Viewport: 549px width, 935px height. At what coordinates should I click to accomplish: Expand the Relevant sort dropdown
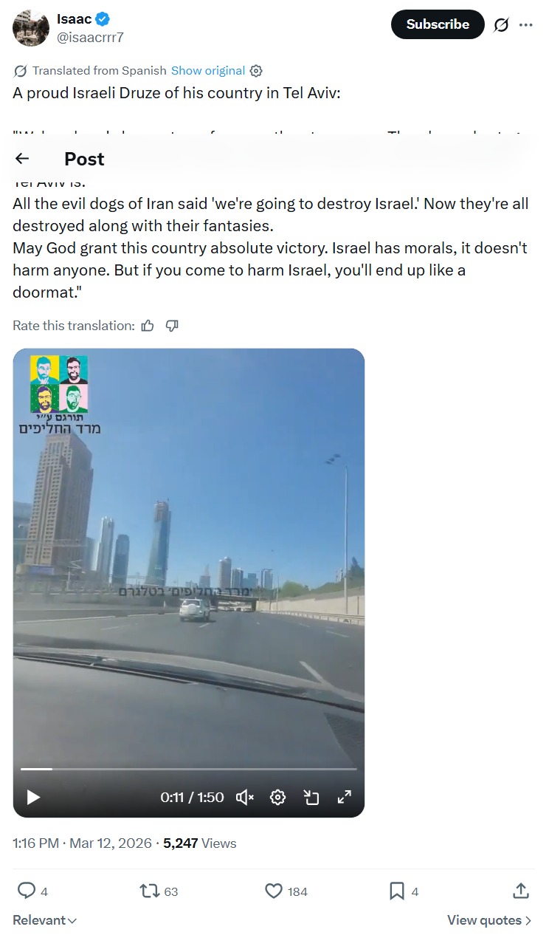44,920
